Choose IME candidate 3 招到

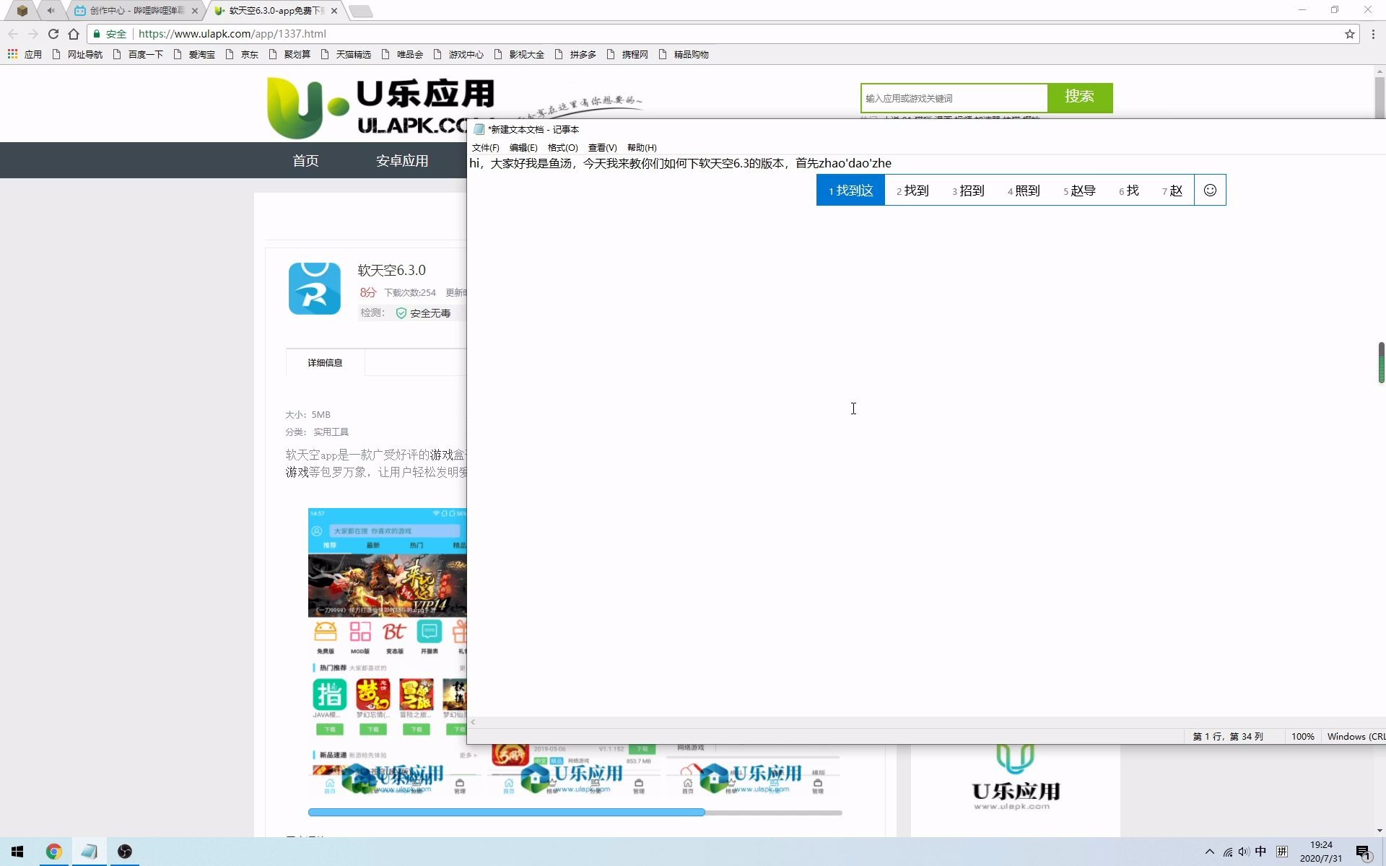968,191
